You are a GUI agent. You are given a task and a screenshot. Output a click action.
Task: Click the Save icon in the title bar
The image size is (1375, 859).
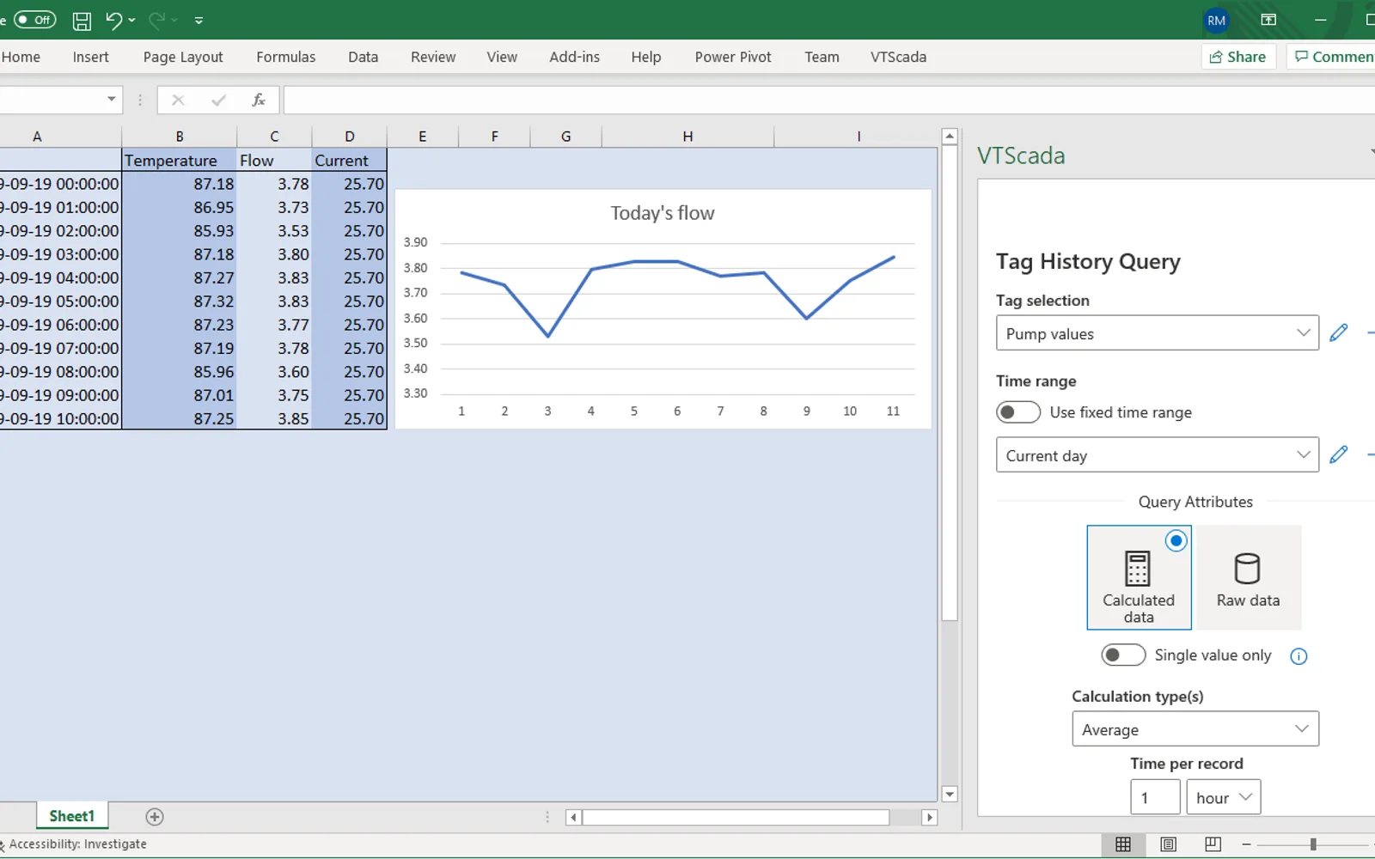tap(82, 21)
